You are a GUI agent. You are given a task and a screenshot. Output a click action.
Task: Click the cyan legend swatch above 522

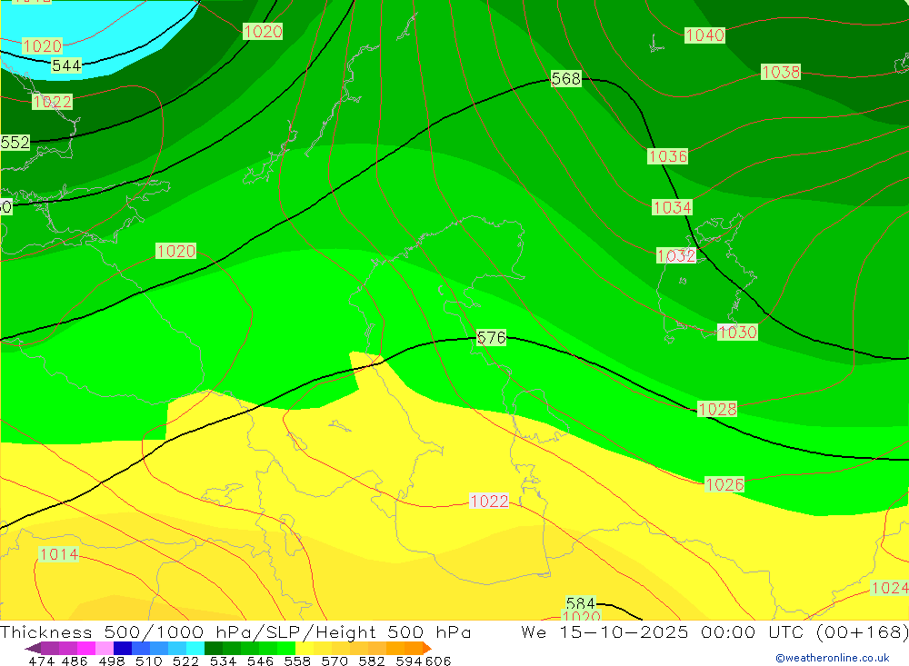tap(195, 648)
